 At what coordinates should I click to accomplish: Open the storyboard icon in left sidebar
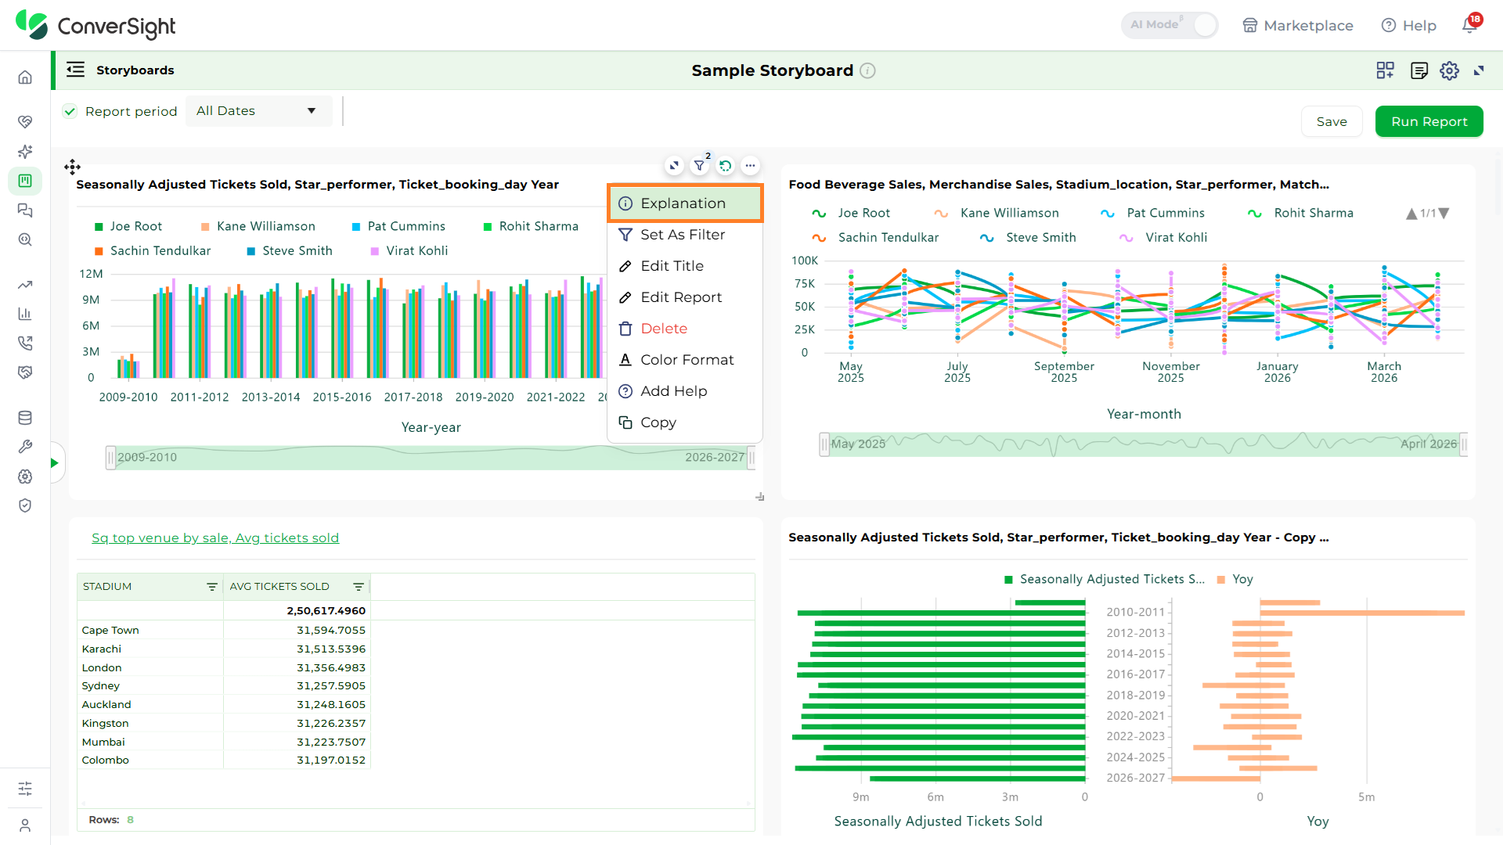pyautogui.click(x=25, y=181)
